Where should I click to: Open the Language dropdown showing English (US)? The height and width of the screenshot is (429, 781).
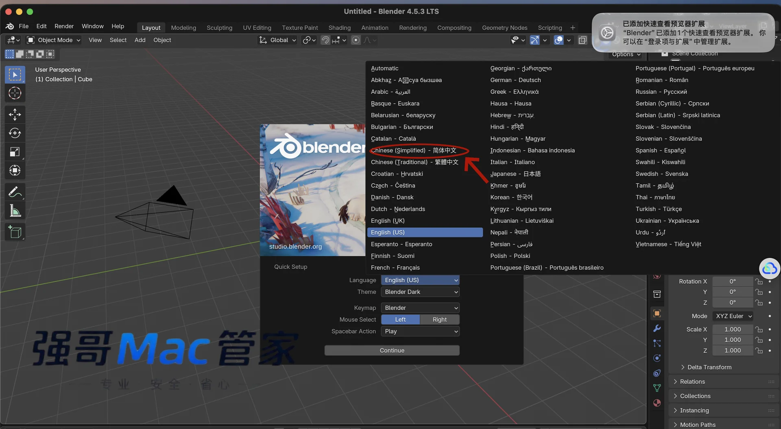click(421, 280)
